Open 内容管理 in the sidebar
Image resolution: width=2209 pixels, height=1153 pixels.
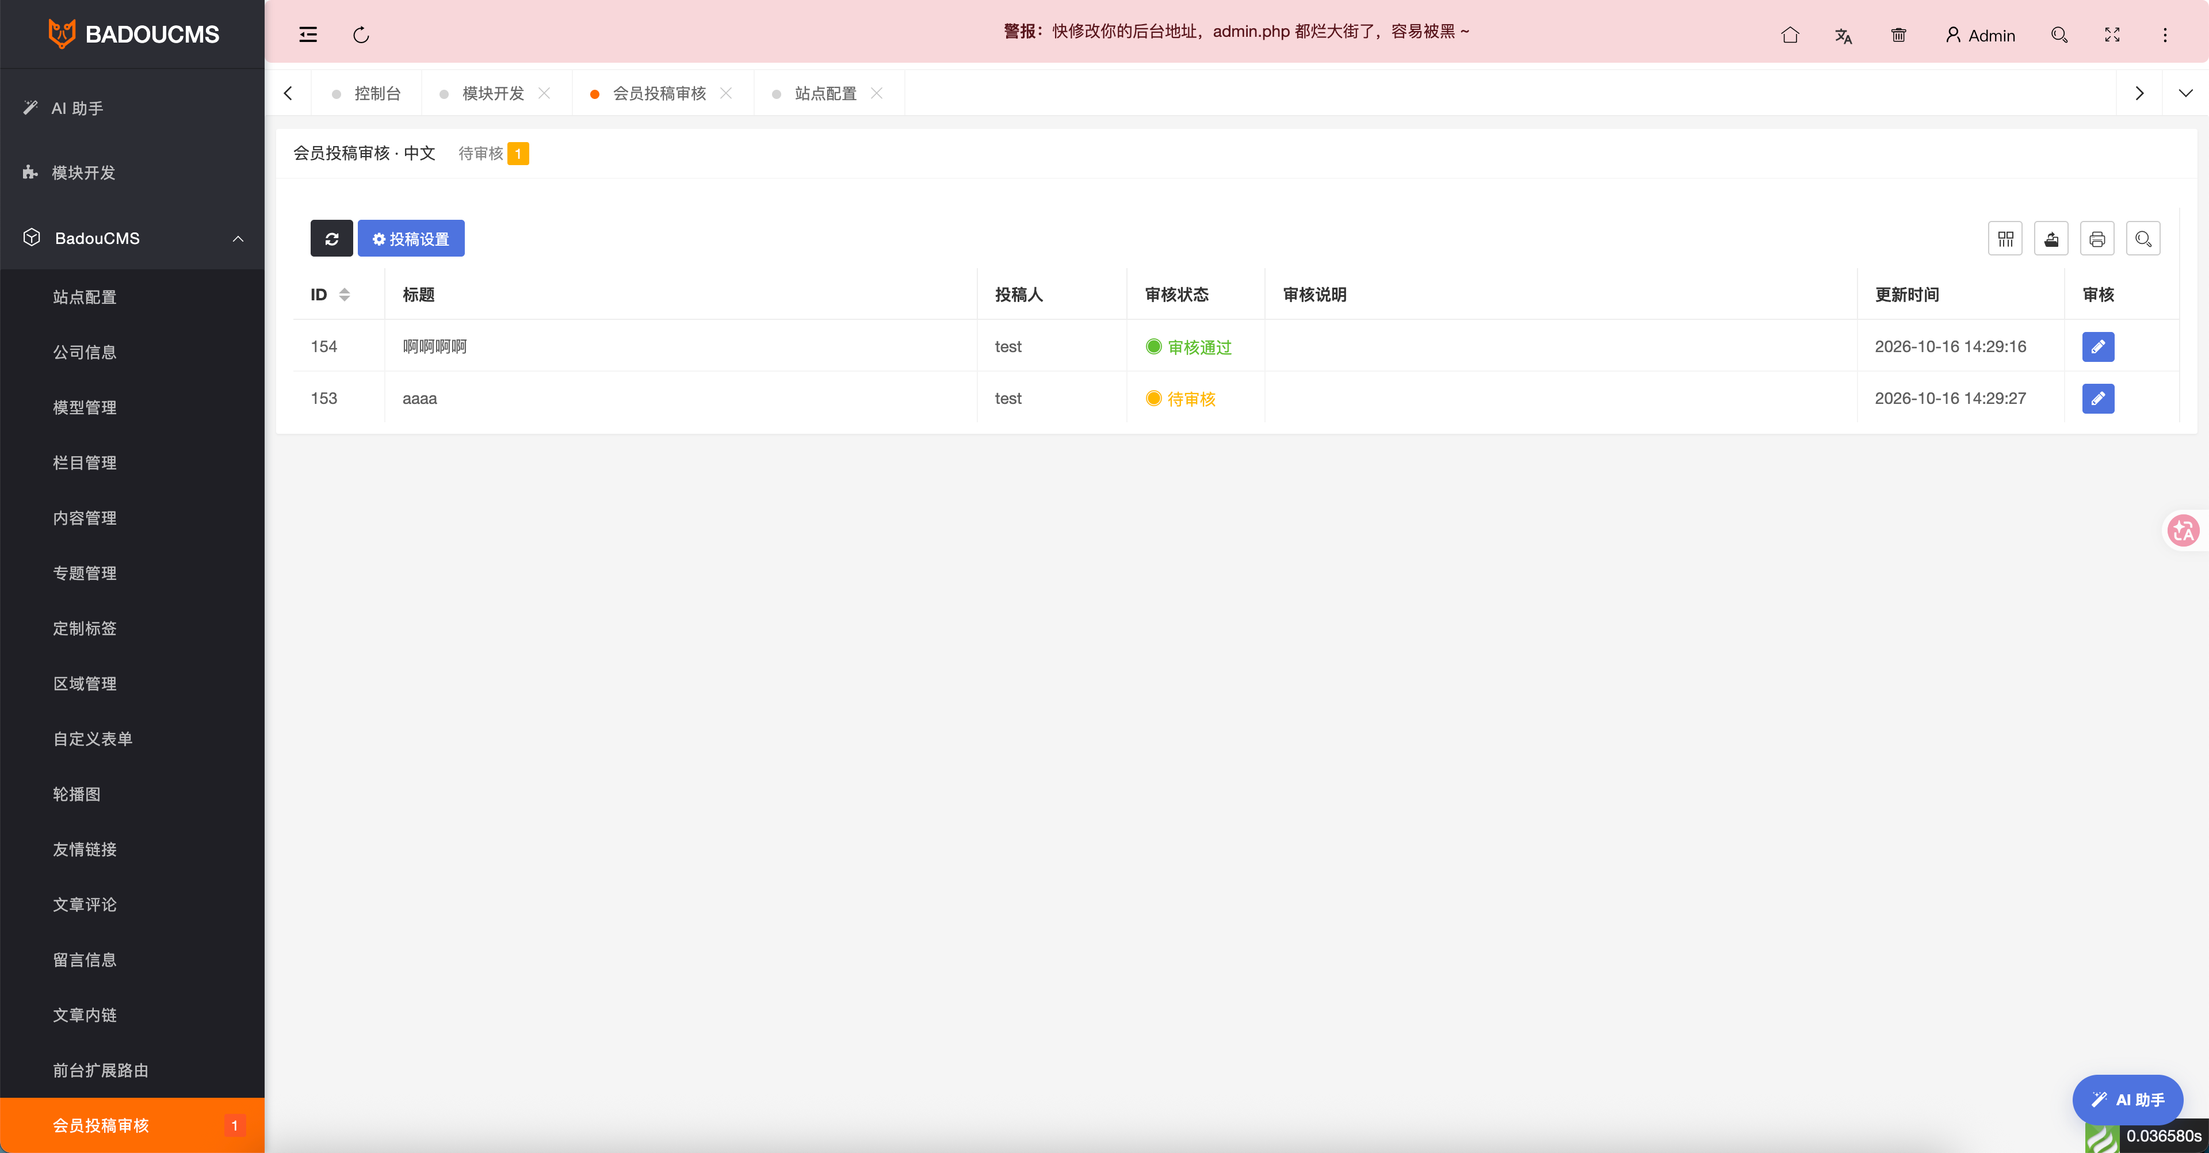coord(132,518)
